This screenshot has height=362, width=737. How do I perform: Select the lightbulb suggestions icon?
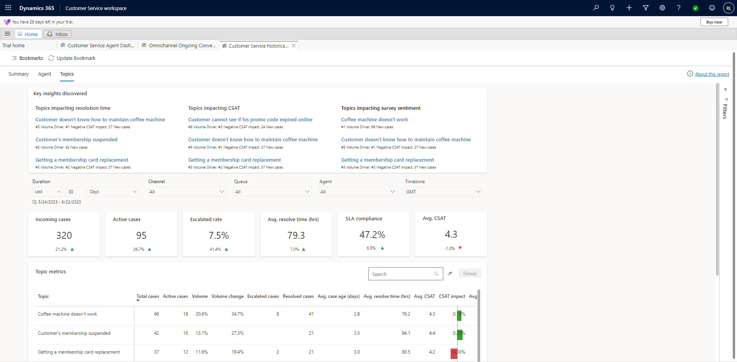pyautogui.click(x=613, y=8)
